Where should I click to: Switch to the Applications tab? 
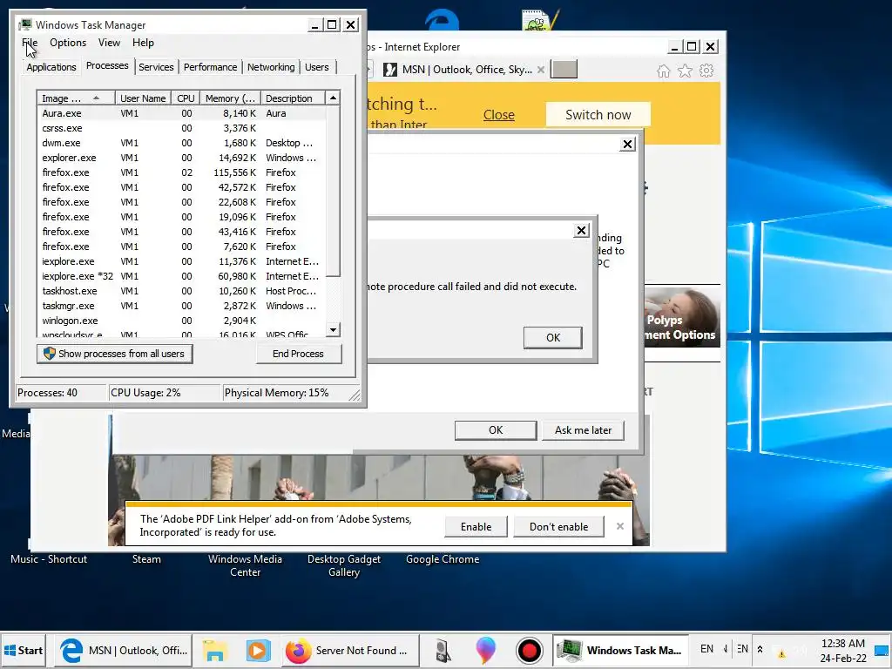[x=51, y=67]
